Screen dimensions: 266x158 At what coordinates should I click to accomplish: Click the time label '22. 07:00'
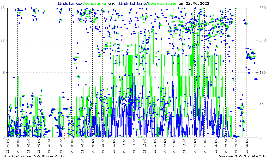[x=82, y=146]
